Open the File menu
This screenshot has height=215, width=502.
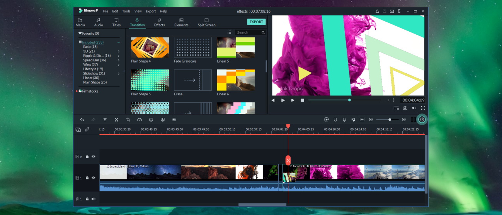[x=106, y=12]
